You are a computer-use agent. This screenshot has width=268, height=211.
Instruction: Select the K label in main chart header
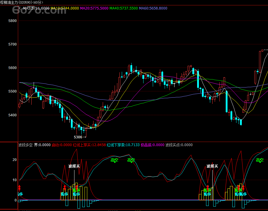19,8
